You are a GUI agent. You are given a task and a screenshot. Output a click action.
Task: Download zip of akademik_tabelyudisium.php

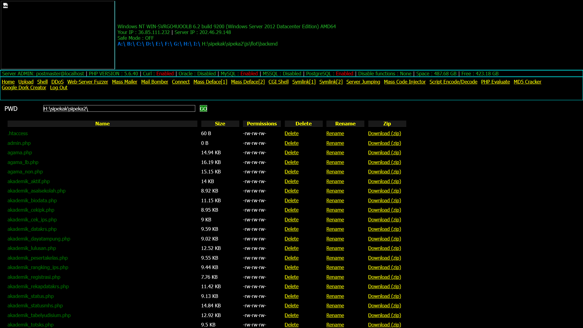[x=384, y=315]
